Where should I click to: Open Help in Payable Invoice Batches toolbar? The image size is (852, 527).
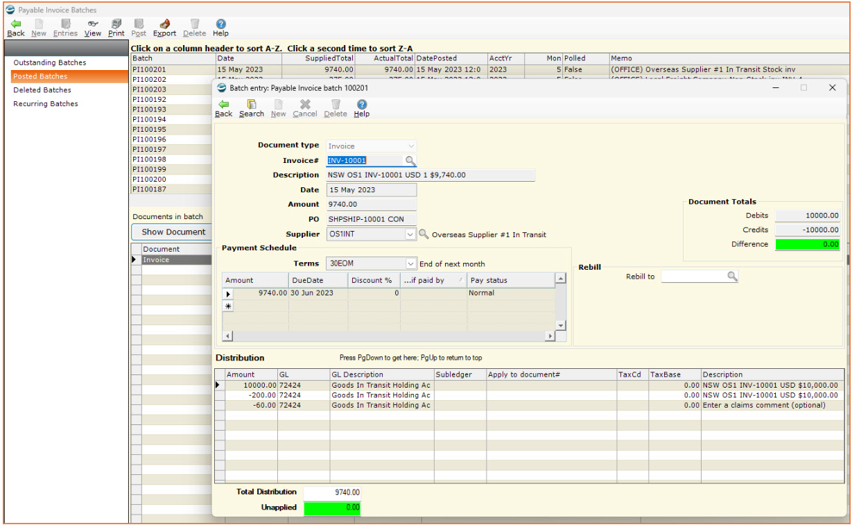(x=220, y=28)
